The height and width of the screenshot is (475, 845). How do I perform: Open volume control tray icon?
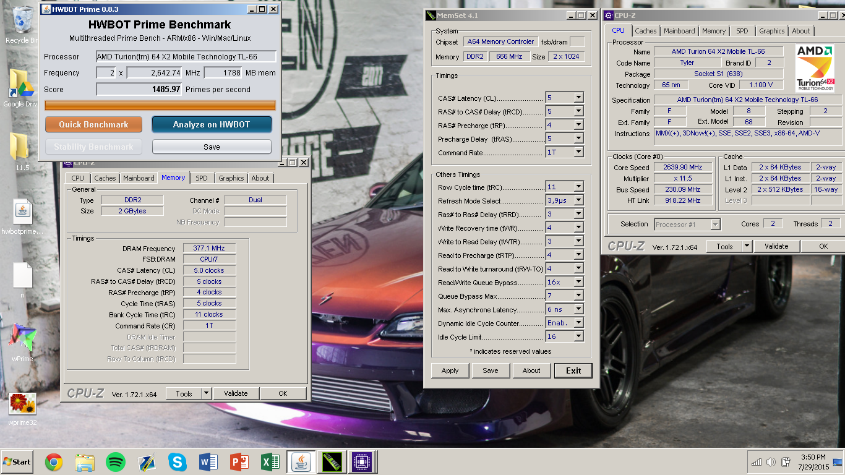click(x=771, y=462)
